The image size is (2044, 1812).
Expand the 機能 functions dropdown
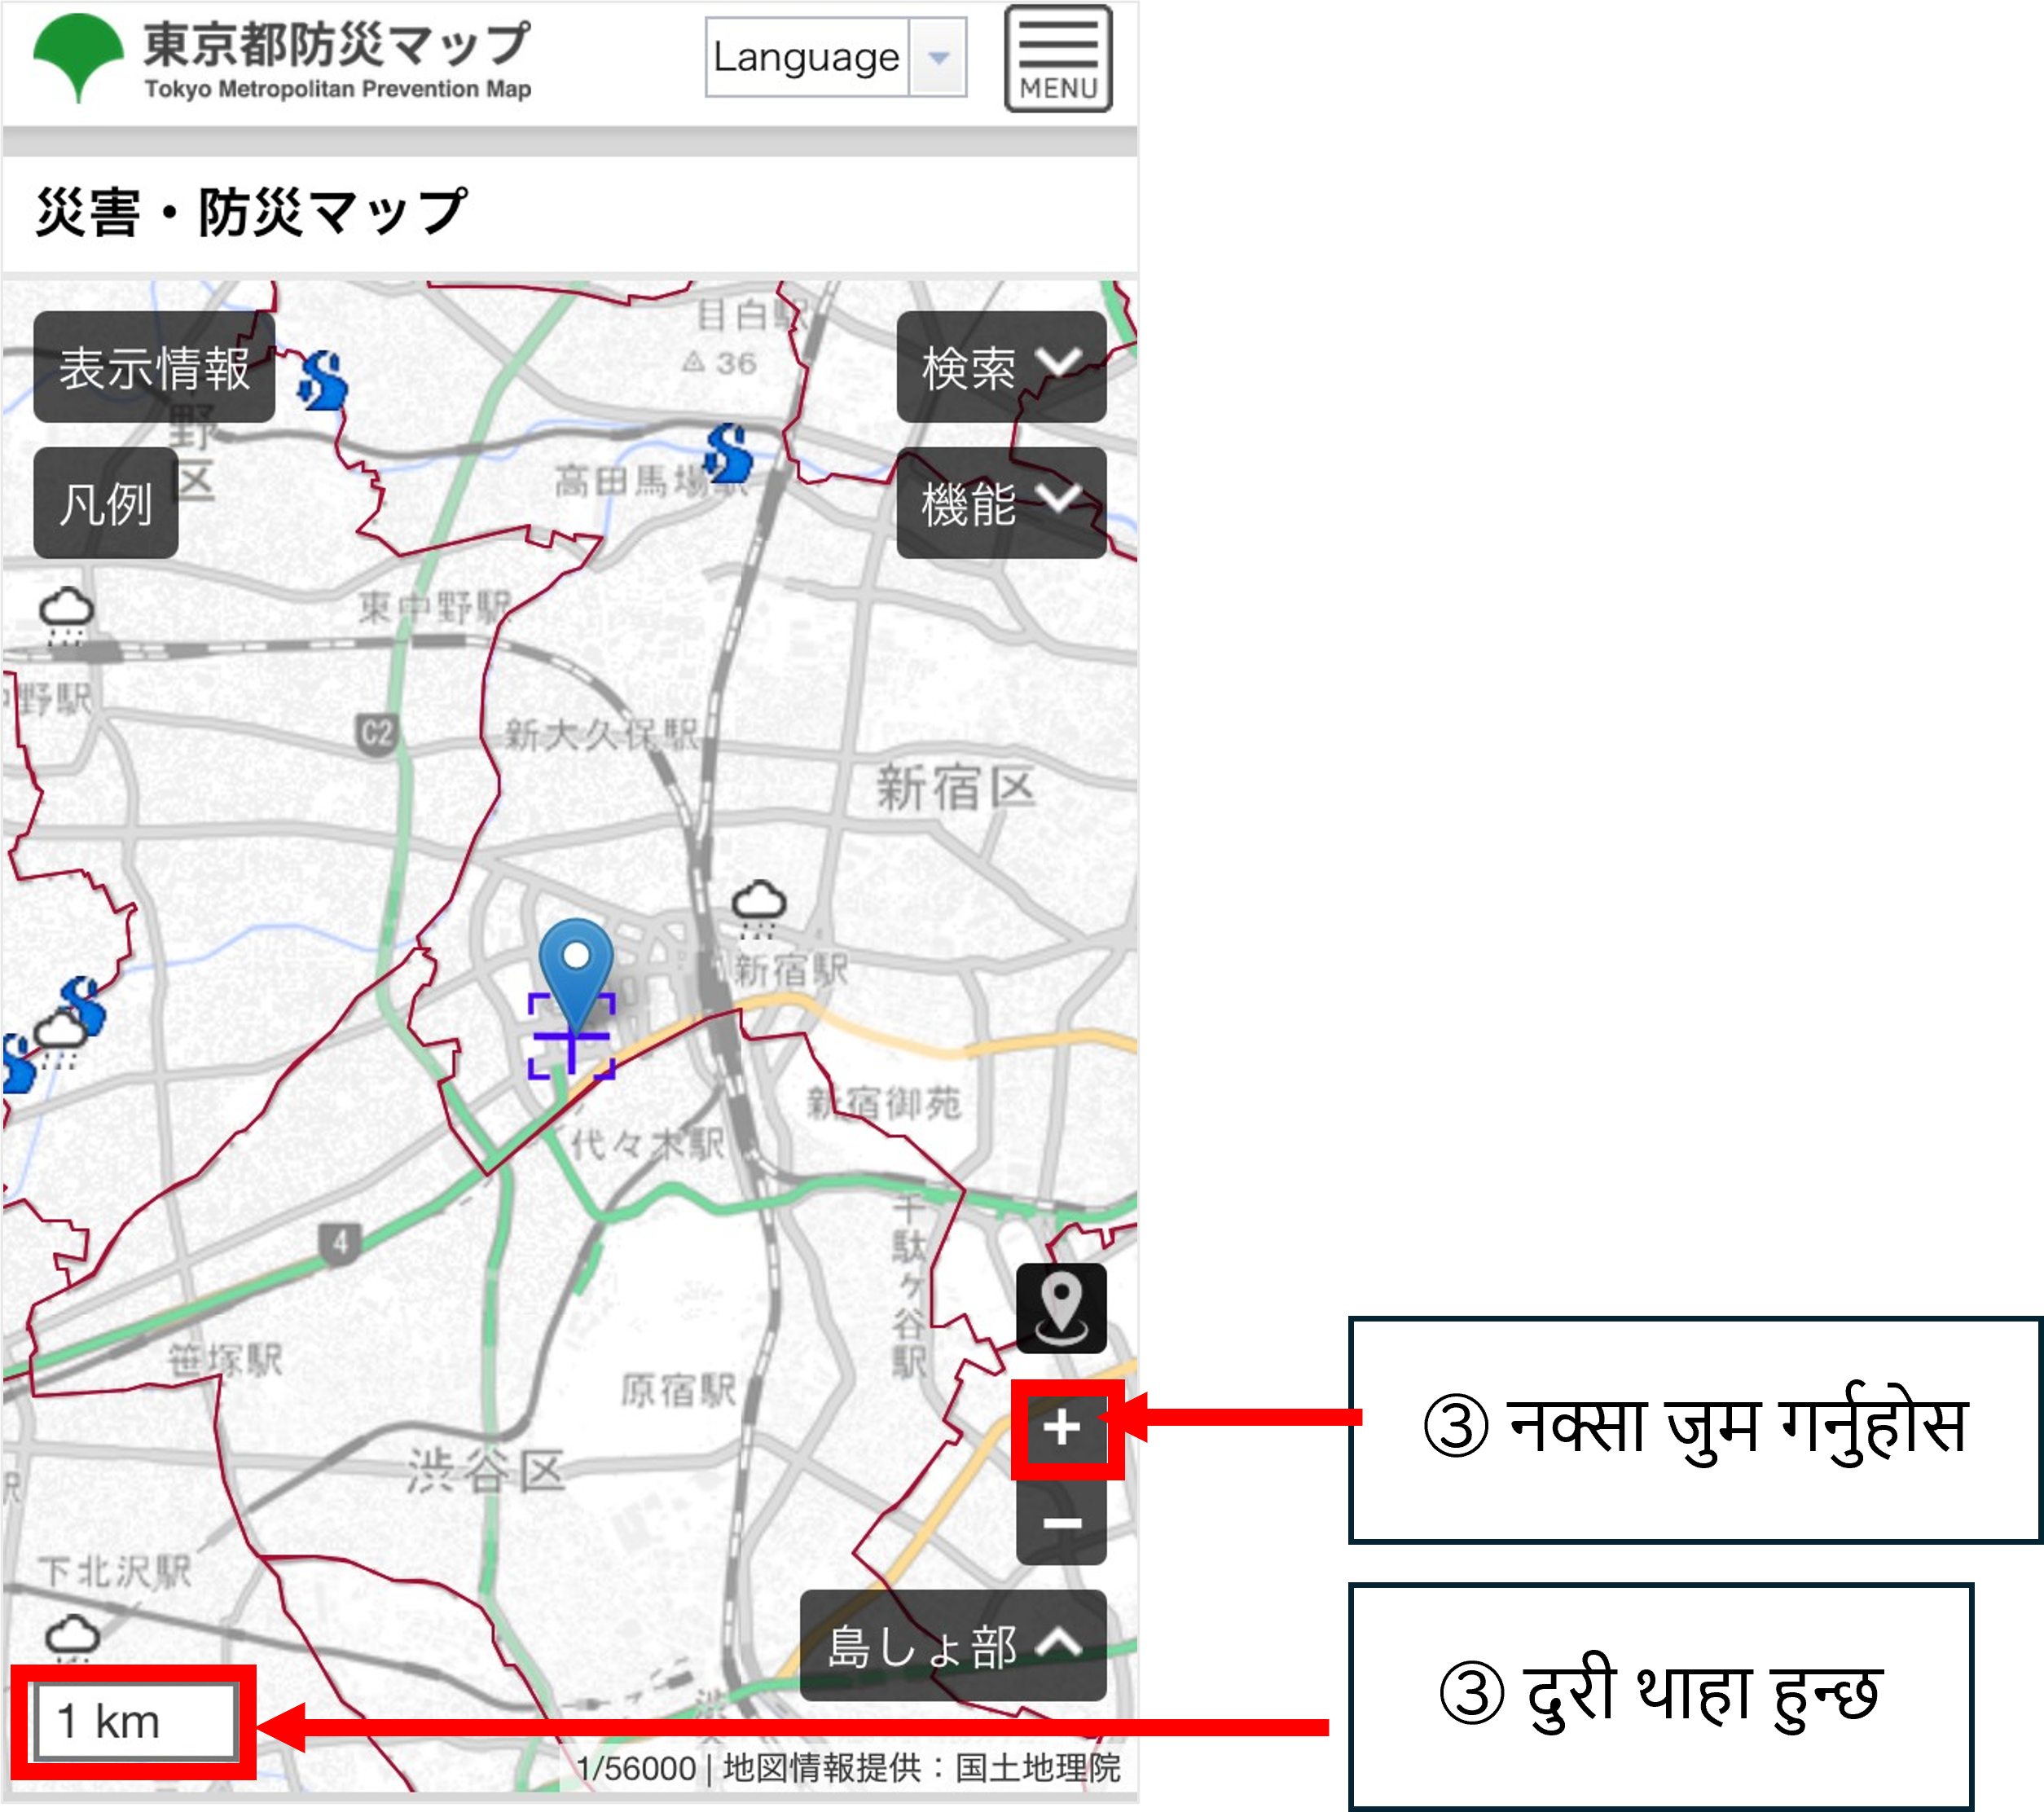coord(1001,503)
